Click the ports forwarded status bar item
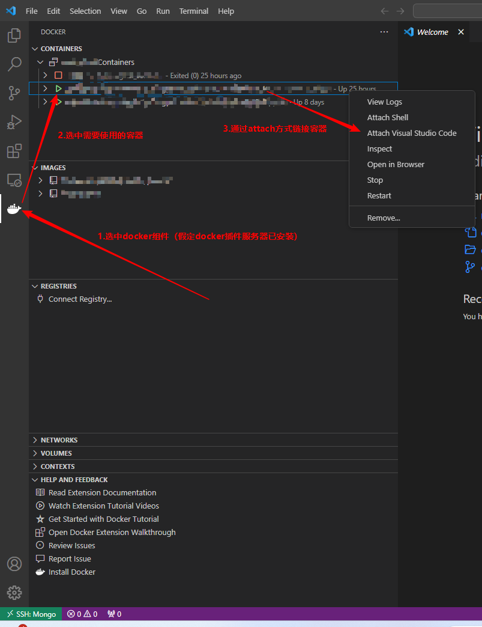 click(114, 614)
